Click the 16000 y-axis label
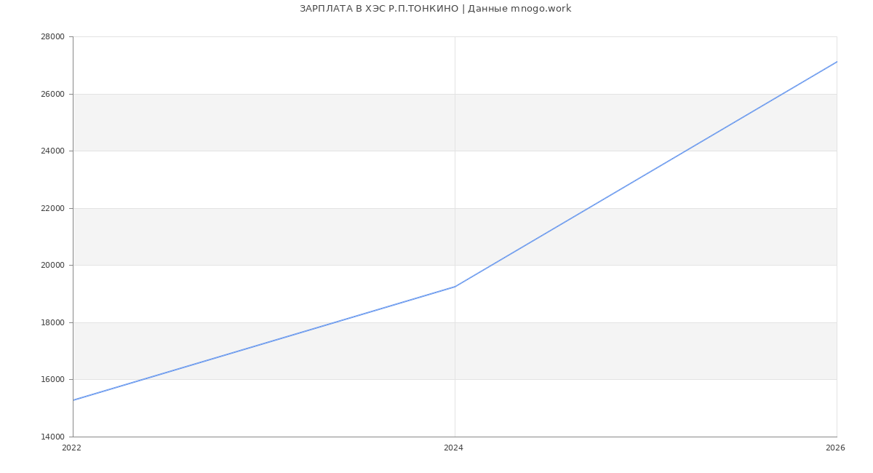 [x=52, y=380]
